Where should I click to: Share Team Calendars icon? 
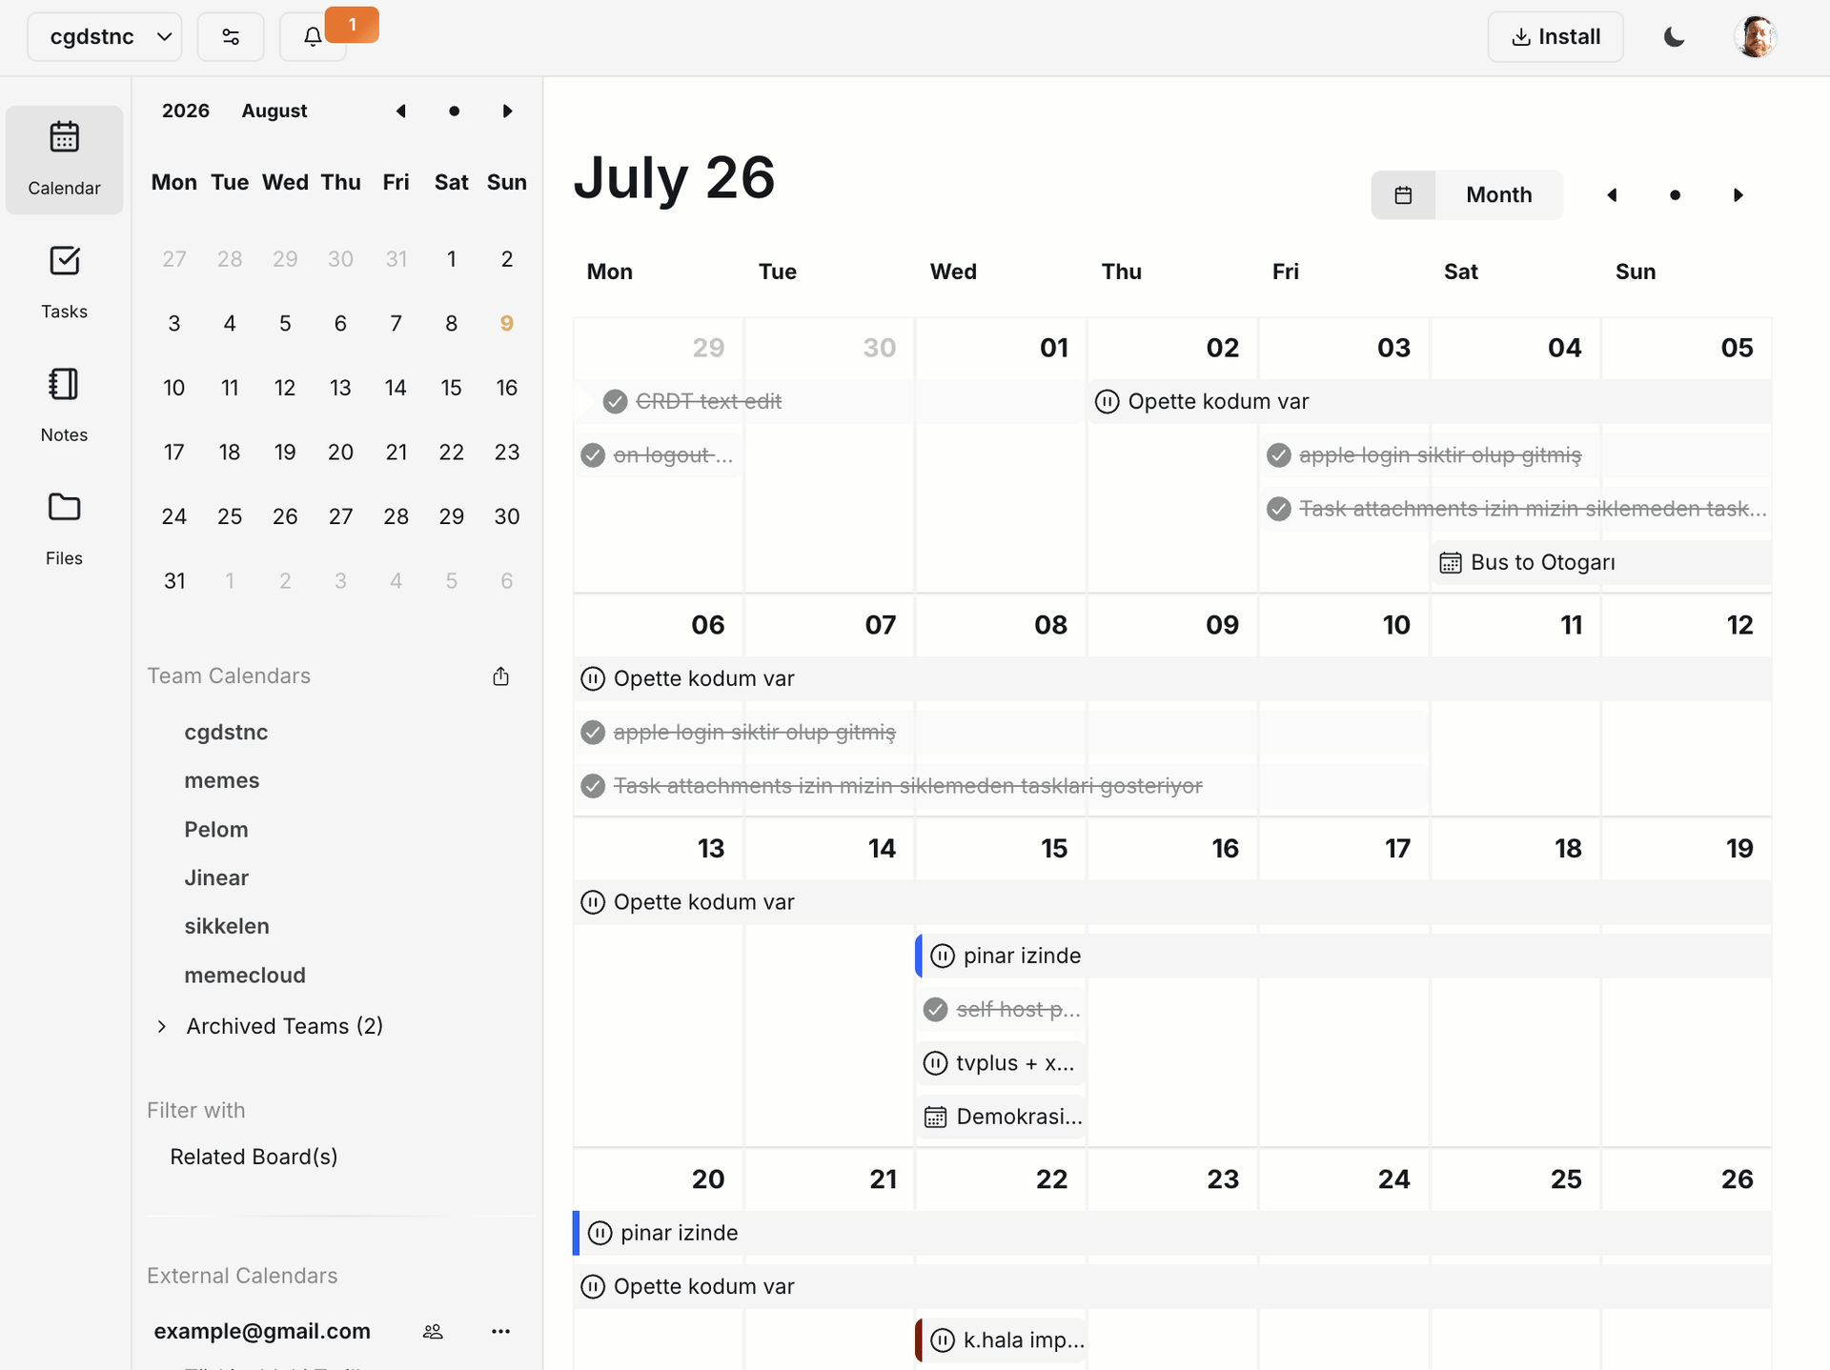[x=500, y=676]
